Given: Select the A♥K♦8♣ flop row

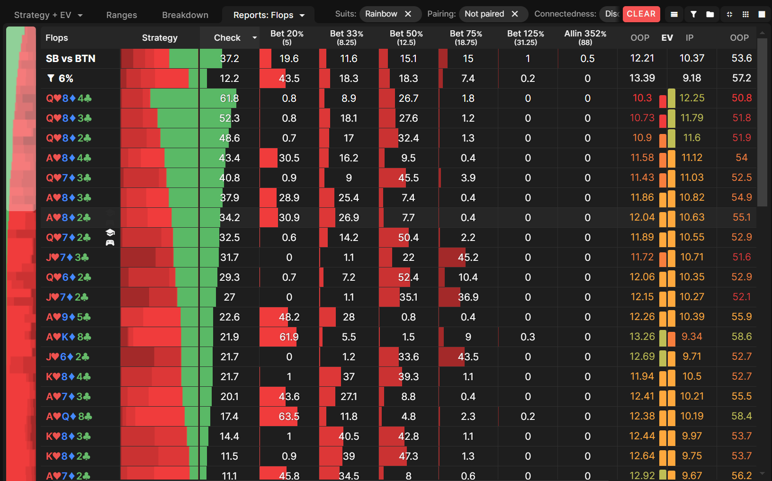Looking at the screenshot, I should point(398,337).
